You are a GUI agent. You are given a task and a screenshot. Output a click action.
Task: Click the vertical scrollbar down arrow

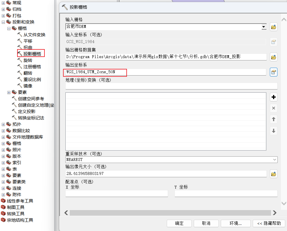284,203
